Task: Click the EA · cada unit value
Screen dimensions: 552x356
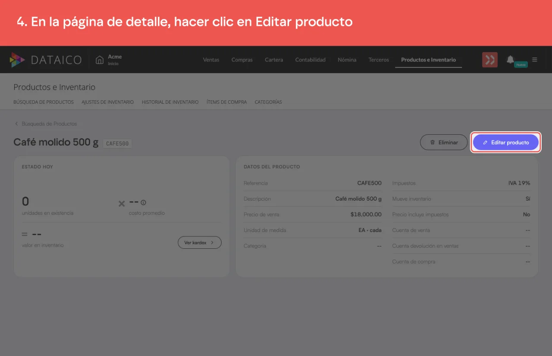Action: click(x=370, y=230)
